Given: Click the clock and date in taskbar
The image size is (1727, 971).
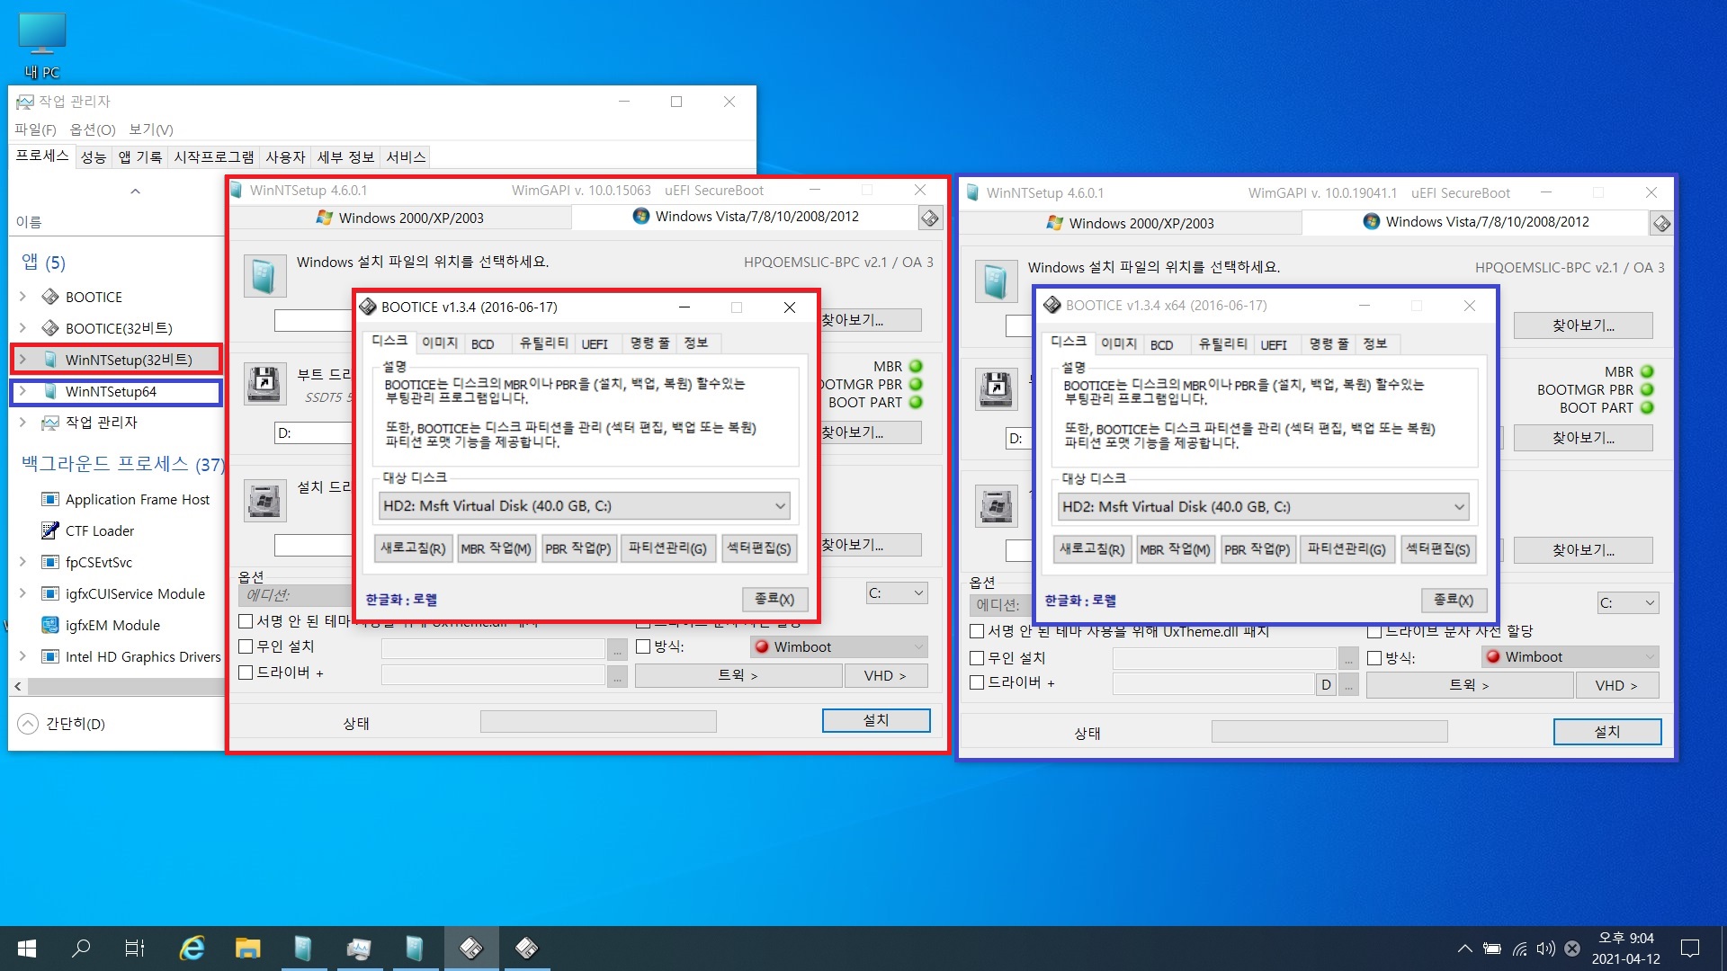Looking at the screenshot, I should point(1625,949).
